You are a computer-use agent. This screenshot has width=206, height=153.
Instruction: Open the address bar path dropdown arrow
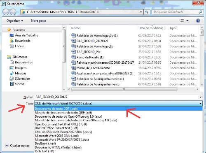[x=141, y=12]
